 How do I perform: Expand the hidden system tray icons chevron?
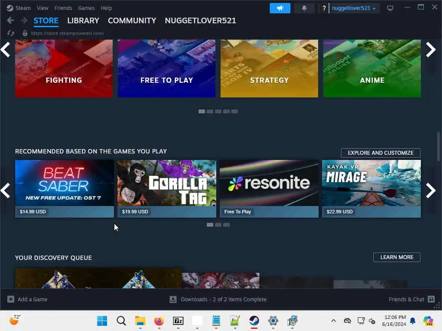334,321
